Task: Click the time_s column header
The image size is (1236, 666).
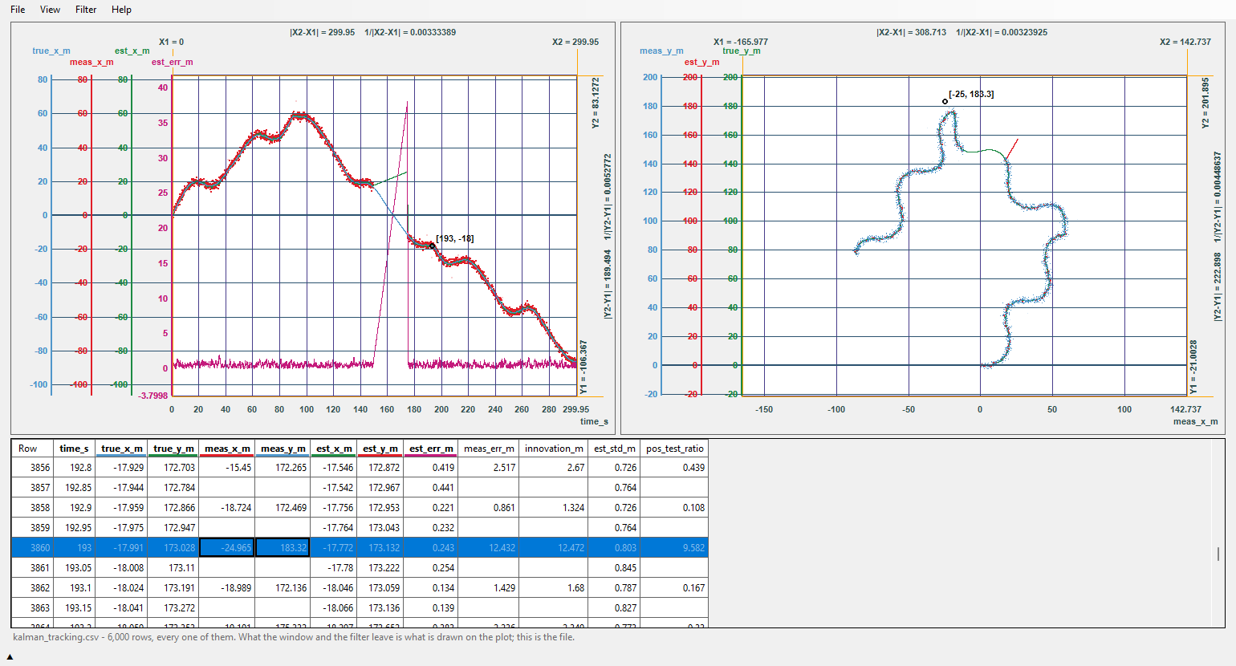Action: (x=75, y=449)
